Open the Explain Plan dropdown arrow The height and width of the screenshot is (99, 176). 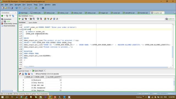tap(28, 19)
